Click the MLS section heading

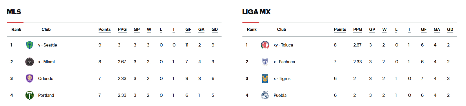click(x=14, y=12)
